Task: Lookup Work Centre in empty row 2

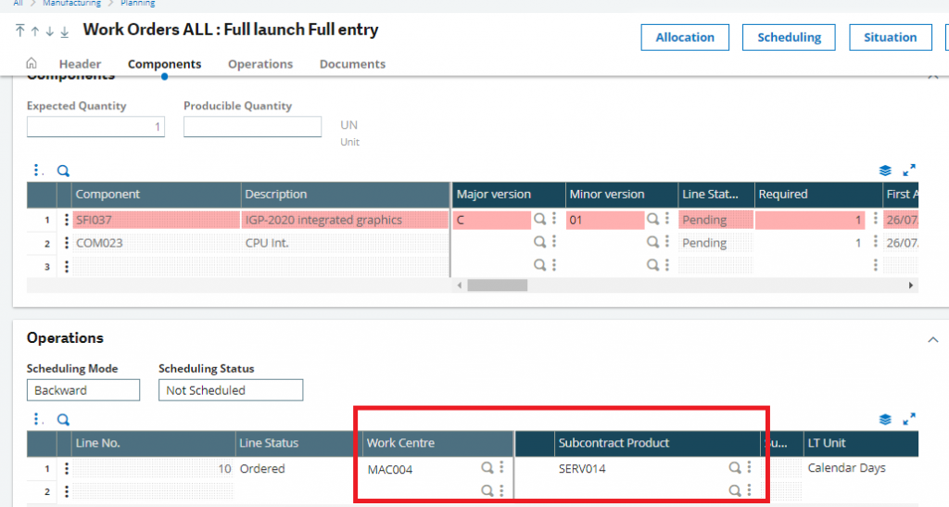Action: (487, 490)
